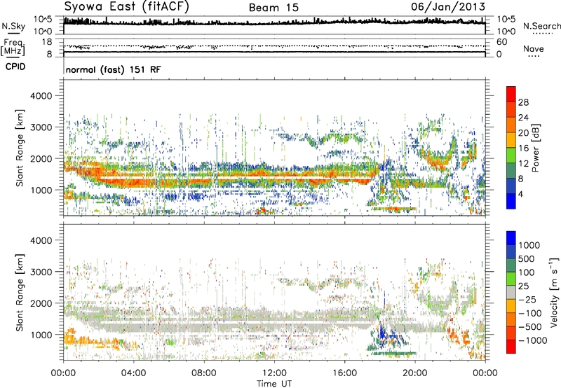Click the 'N.Search' legend label
Screen dimensions: 561x388
coord(541,26)
